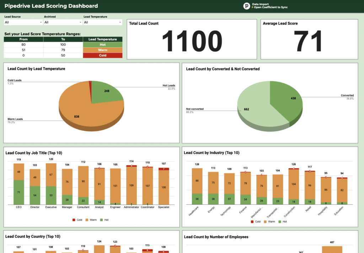This screenshot has height=253, width=364.
Task: Click the Converted pie slice labeled 438
Action: point(293,98)
